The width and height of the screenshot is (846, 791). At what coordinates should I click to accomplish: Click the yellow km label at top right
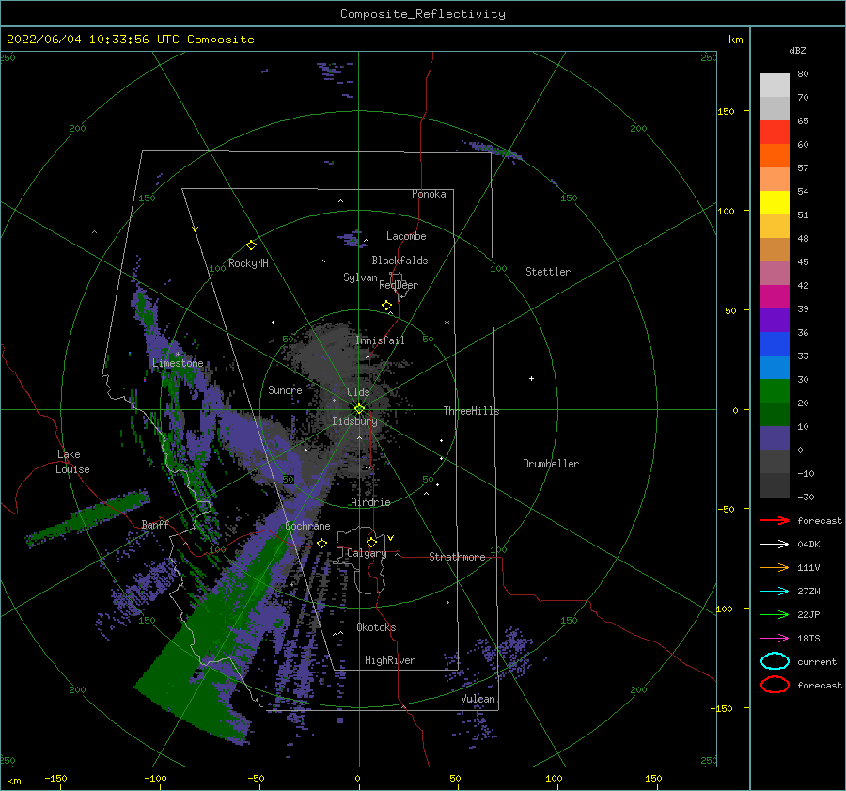(735, 40)
